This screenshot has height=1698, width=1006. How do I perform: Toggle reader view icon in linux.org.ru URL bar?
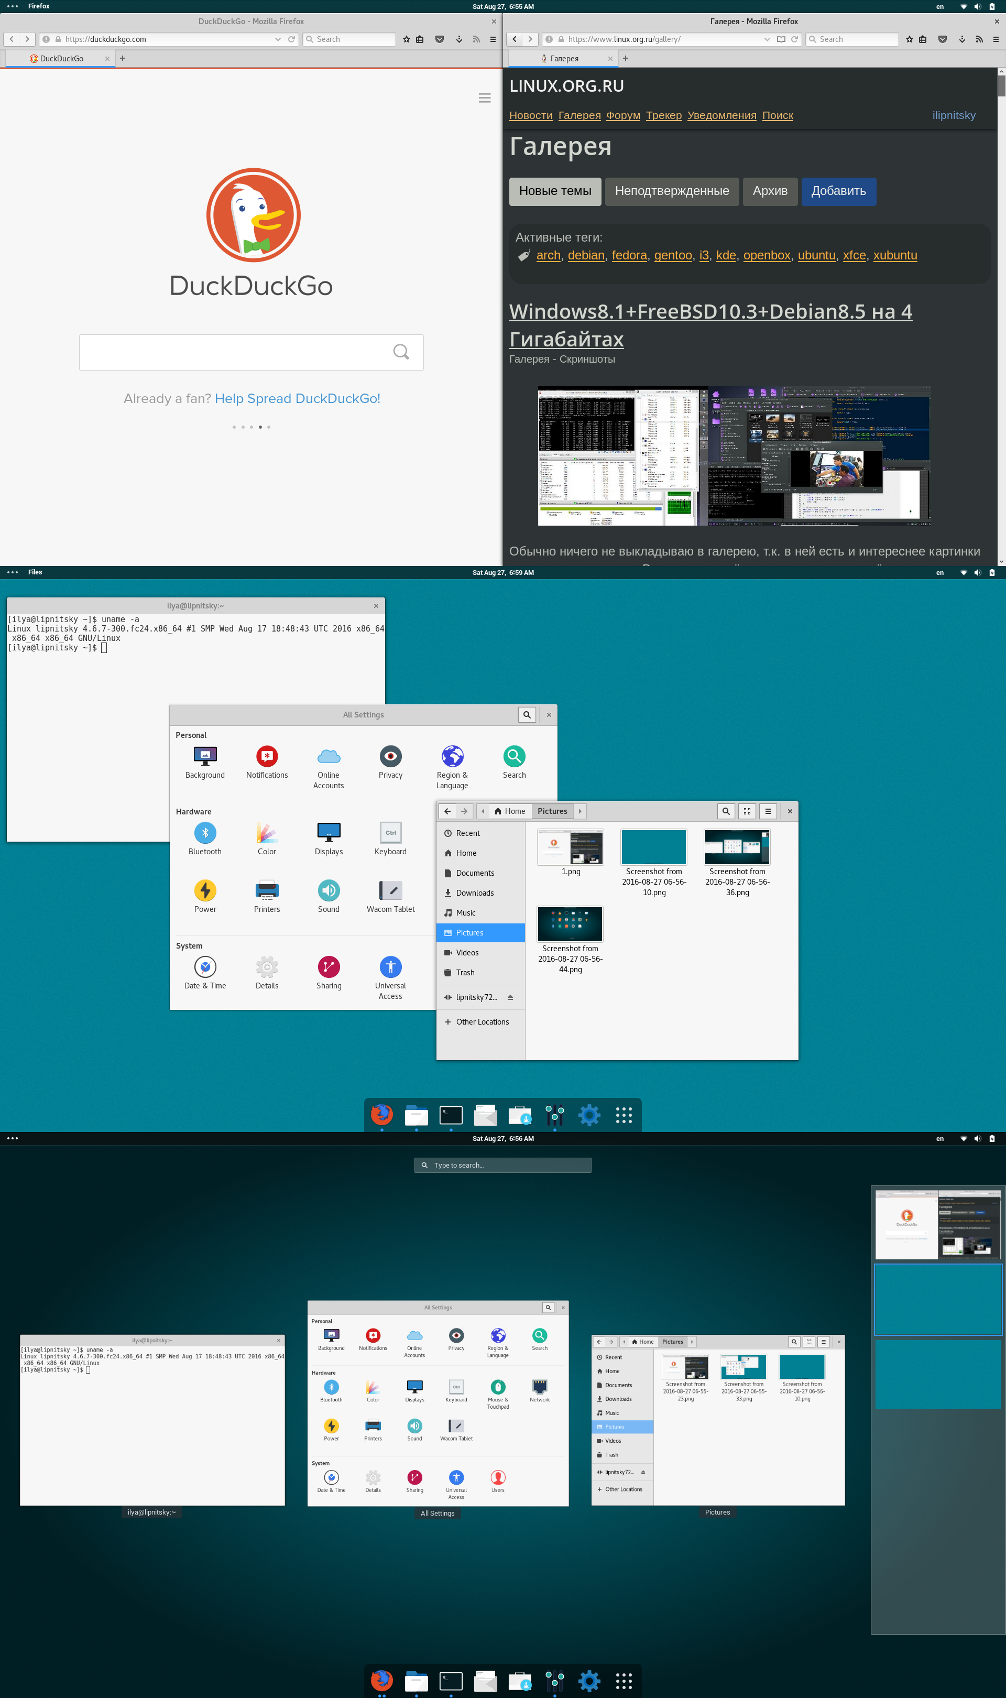click(781, 39)
